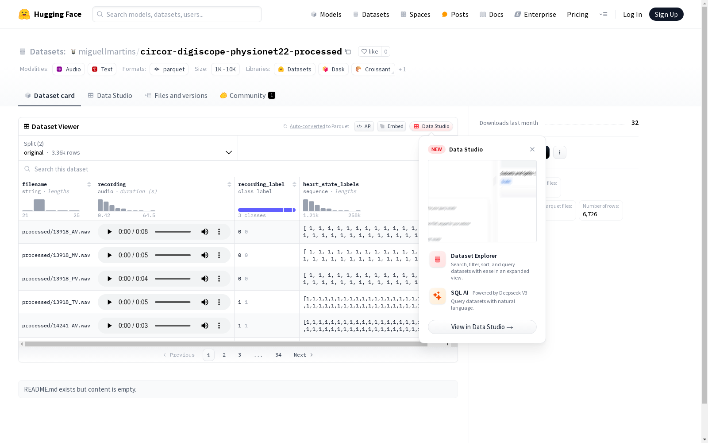Filter by parquet format tag
708x443 pixels.
[169, 69]
